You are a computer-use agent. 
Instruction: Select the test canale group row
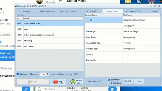coord(50,47)
